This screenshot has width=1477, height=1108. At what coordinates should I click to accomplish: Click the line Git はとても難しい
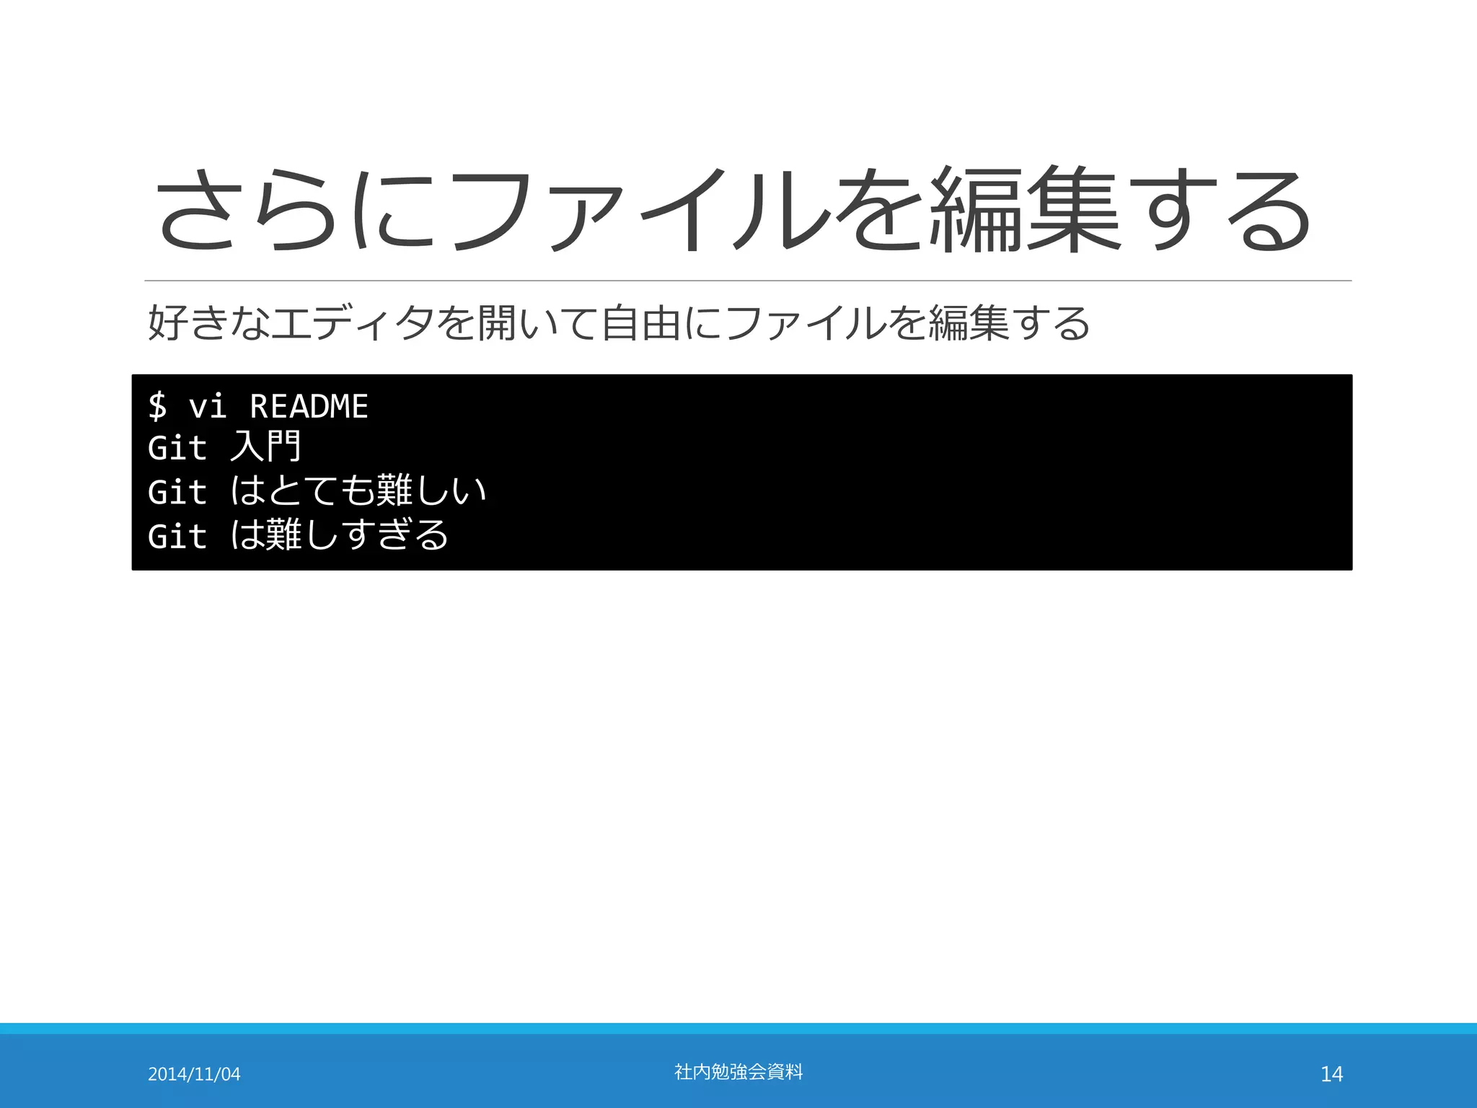[317, 491]
